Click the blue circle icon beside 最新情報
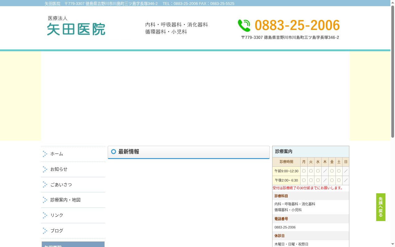The width and height of the screenshot is (395, 247). 113,152
